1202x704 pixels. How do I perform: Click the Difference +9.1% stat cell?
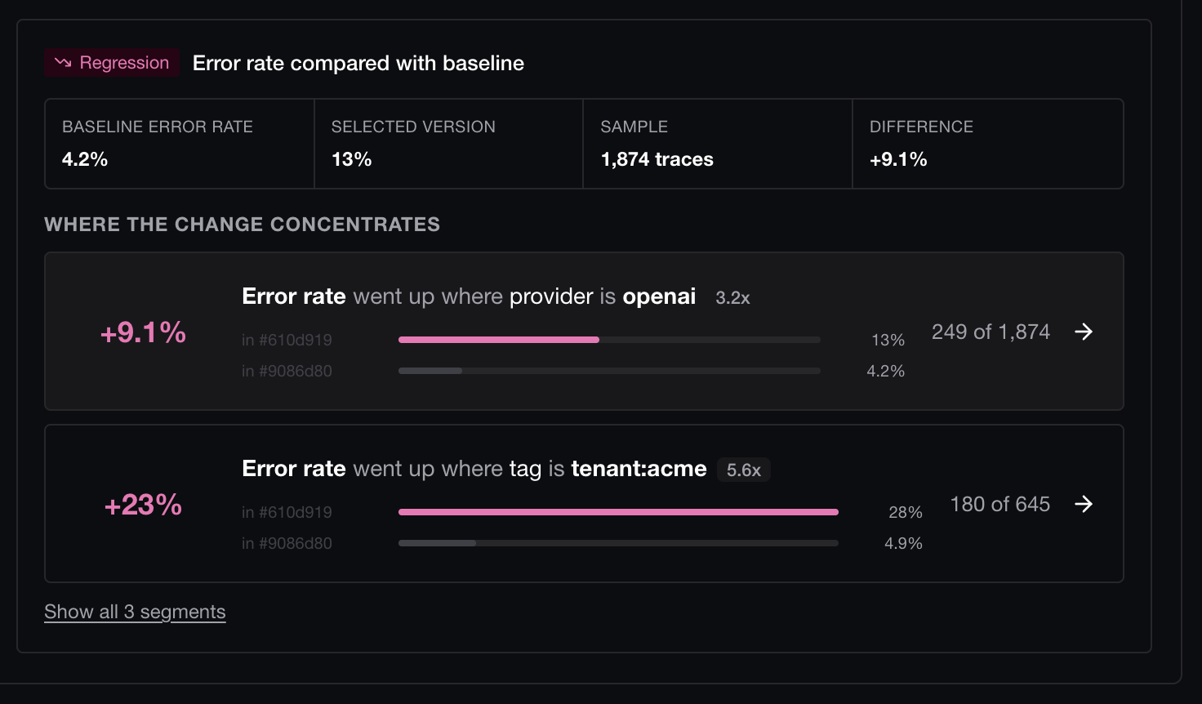pyautogui.click(x=988, y=144)
